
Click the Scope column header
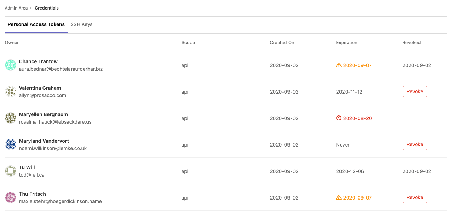click(x=188, y=42)
